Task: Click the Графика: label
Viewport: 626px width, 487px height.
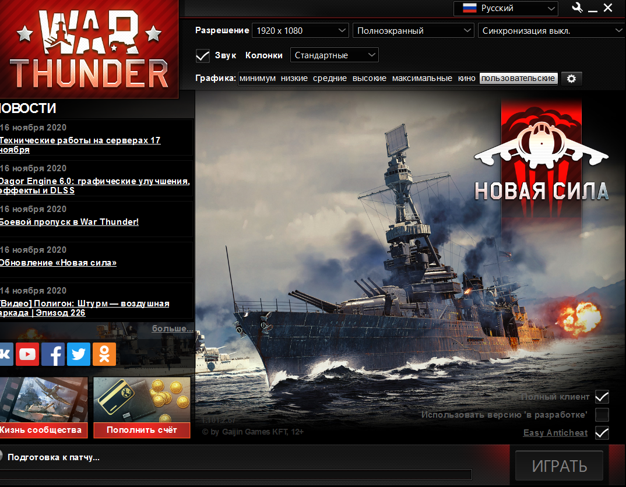Action: click(x=216, y=78)
